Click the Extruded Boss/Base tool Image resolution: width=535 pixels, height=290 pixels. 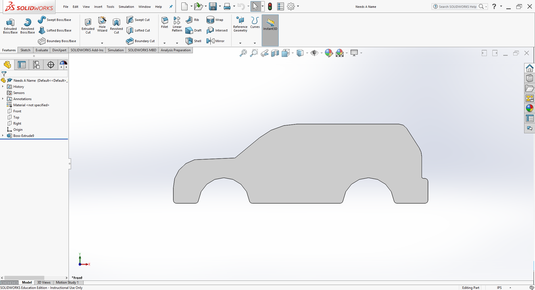click(x=10, y=26)
